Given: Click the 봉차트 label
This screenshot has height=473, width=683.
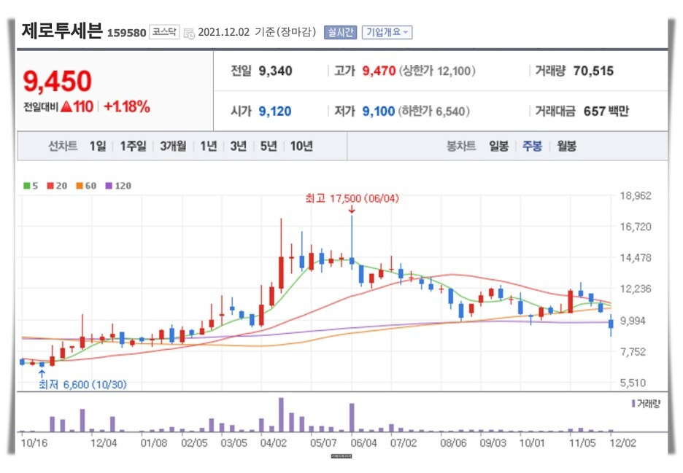Looking at the screenshot, I should point(461,146).
